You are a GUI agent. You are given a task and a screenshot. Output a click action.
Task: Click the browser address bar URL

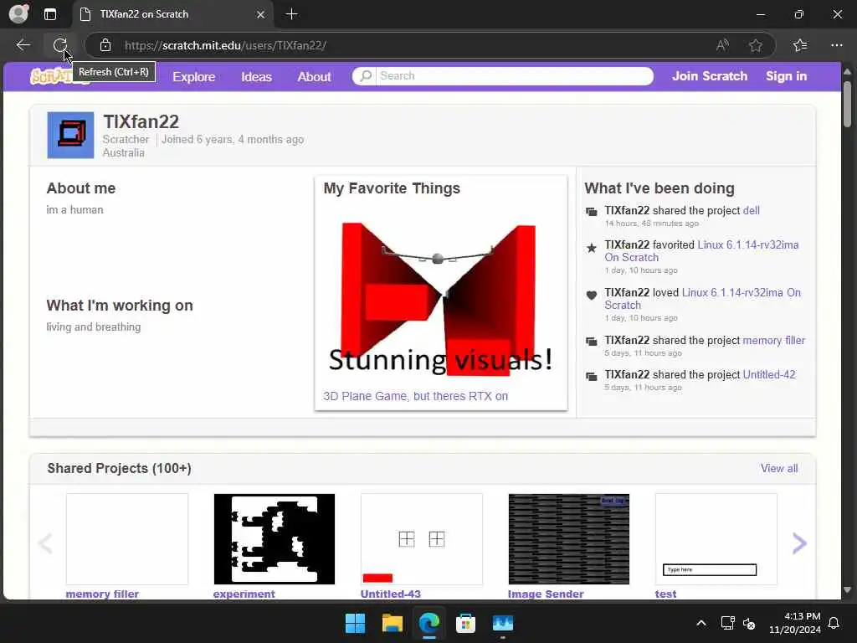225,45
